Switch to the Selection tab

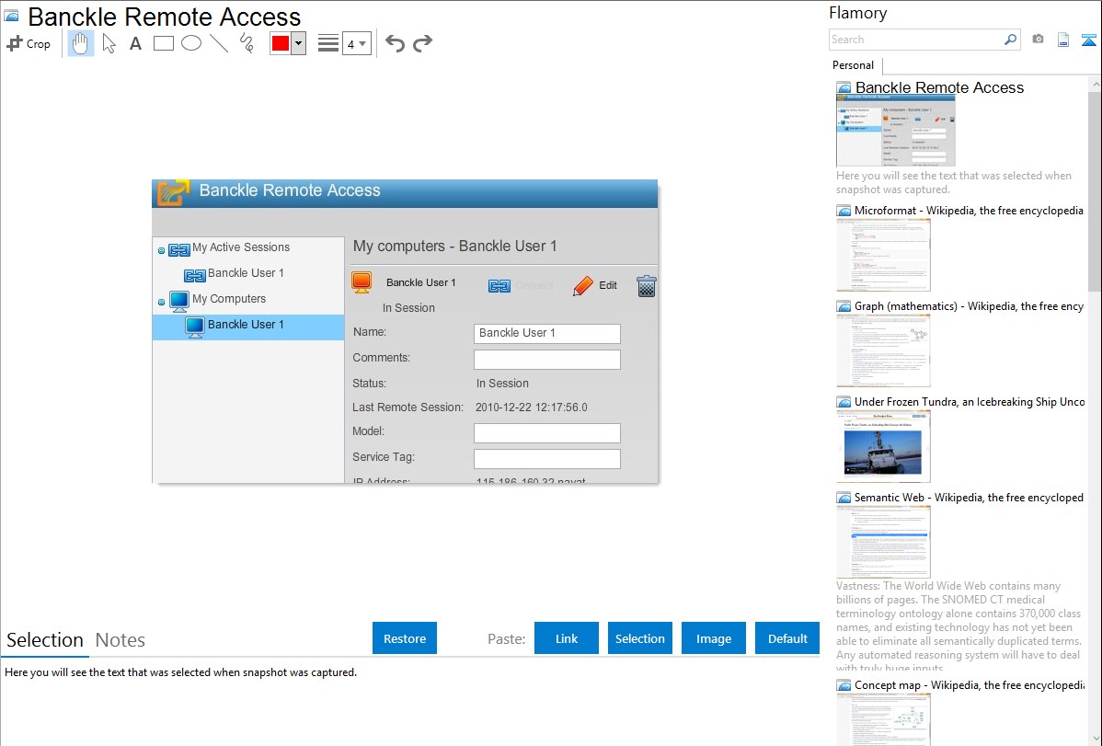tap(45, 640)
